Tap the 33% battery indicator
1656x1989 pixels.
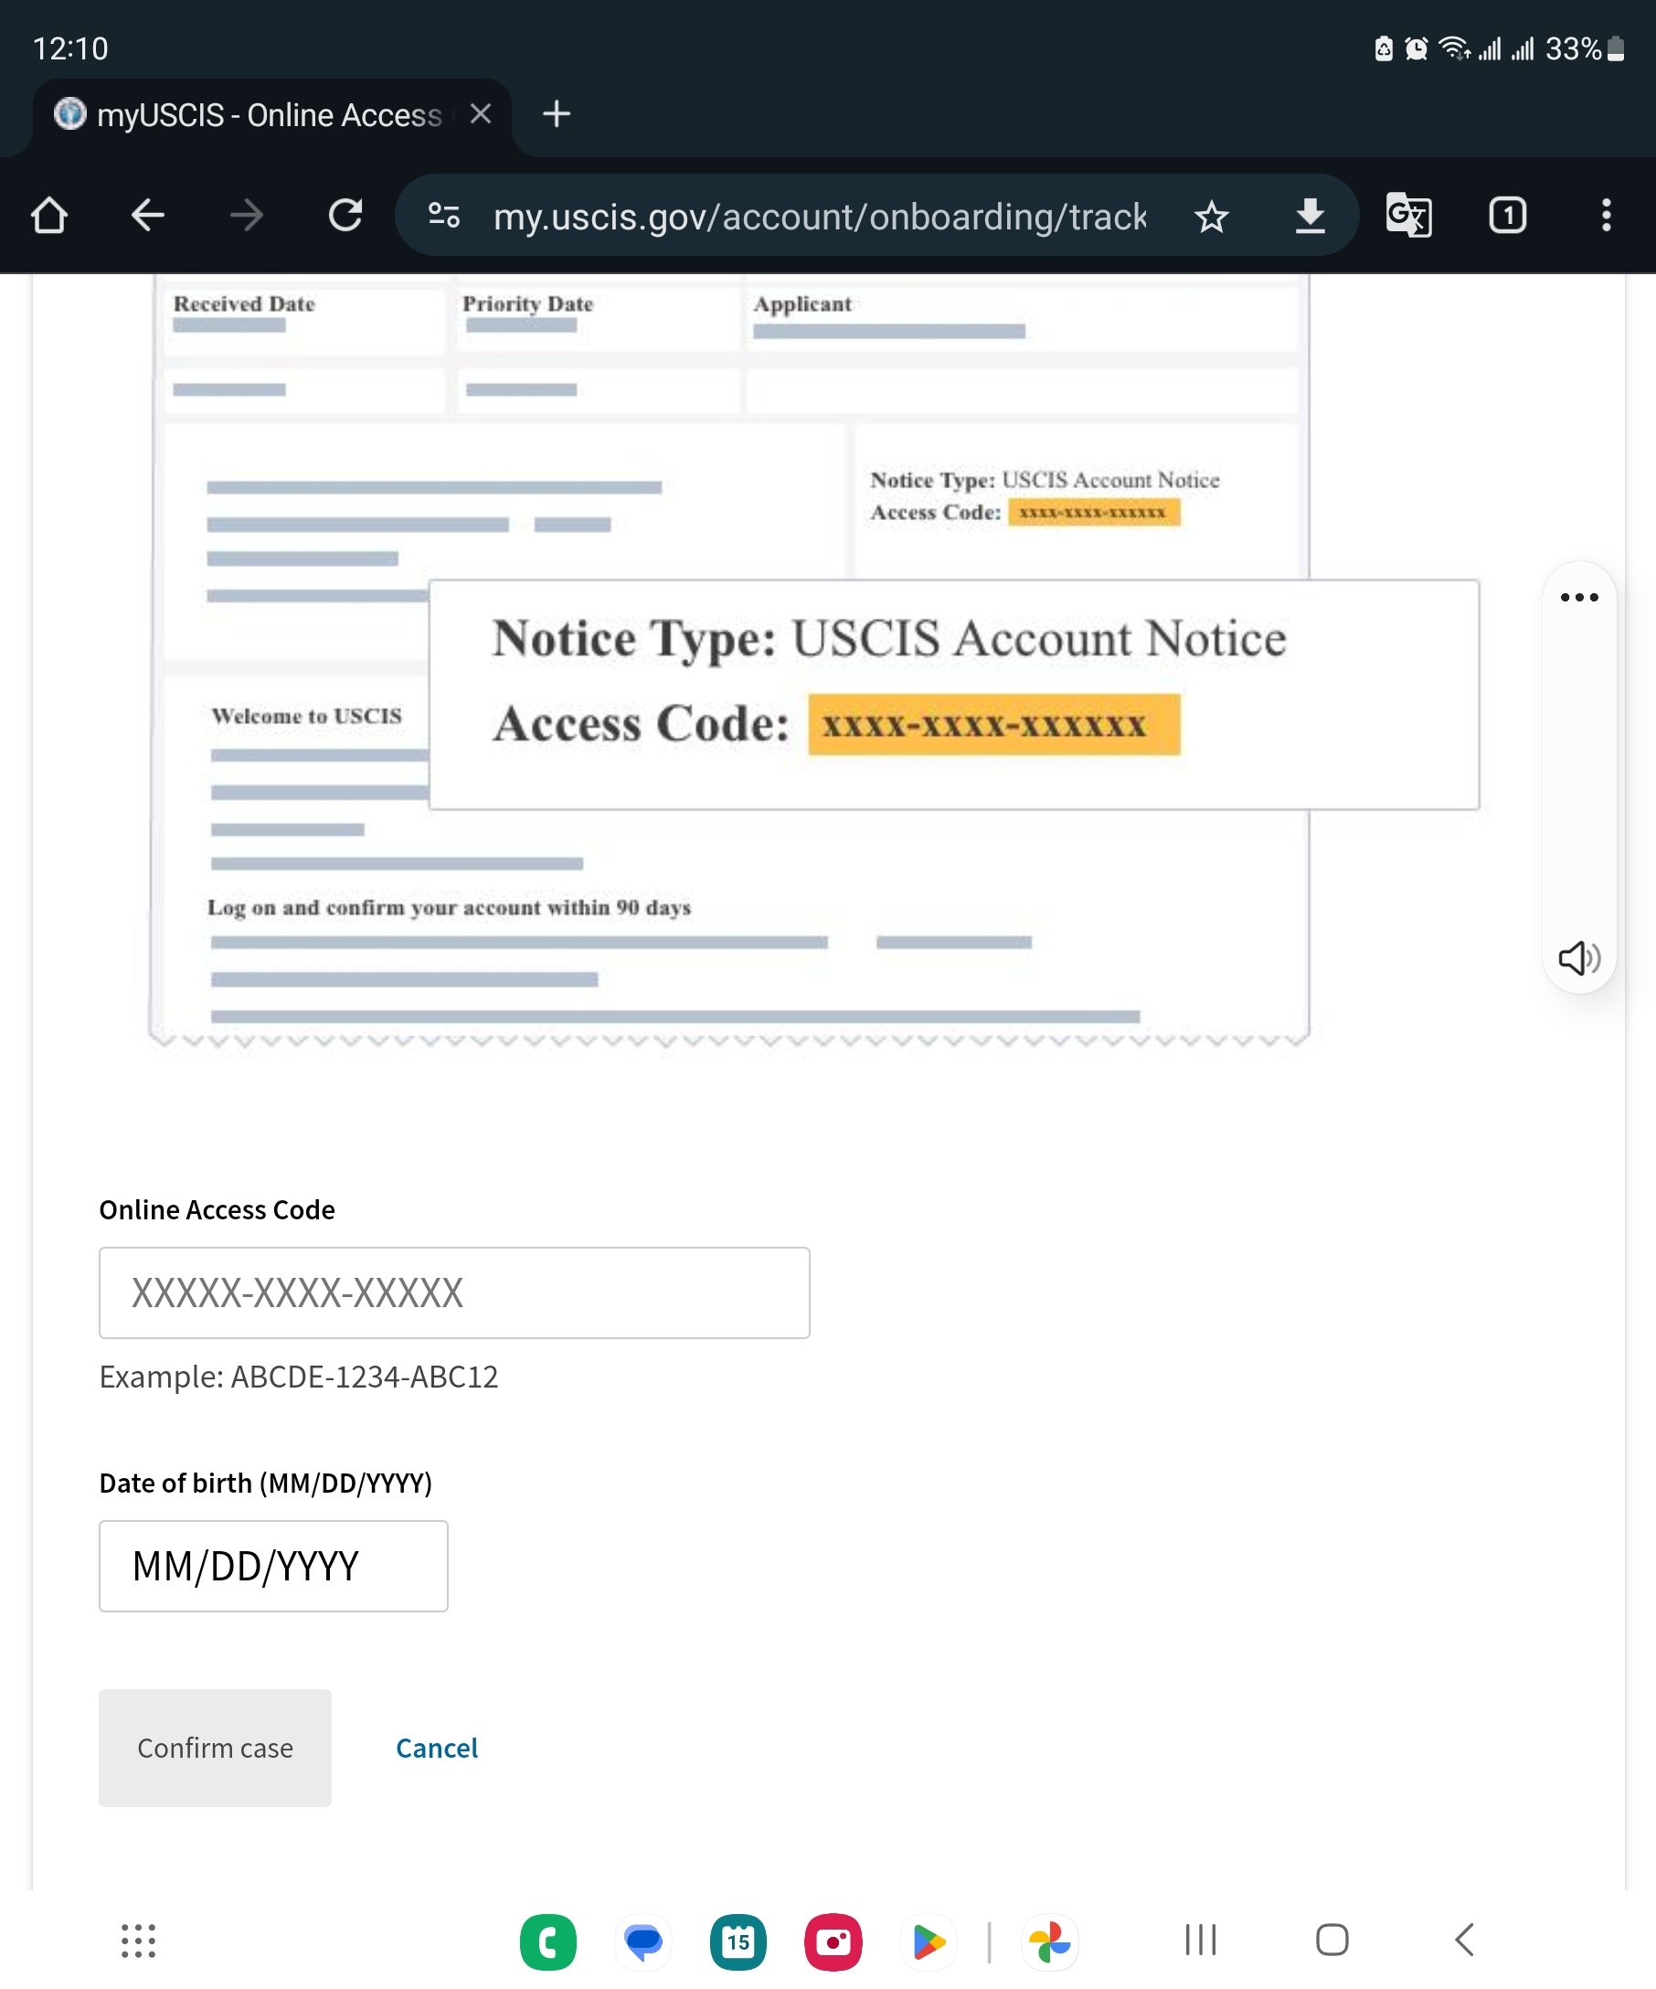1584,48
